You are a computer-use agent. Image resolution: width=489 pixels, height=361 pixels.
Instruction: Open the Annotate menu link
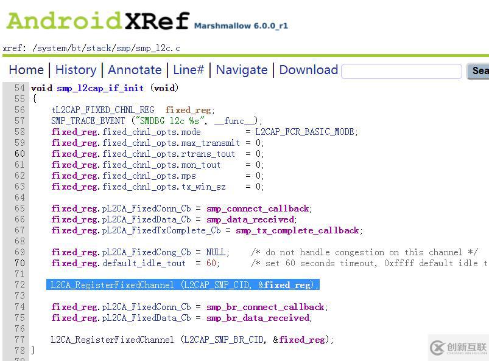(x=135, y=70)
